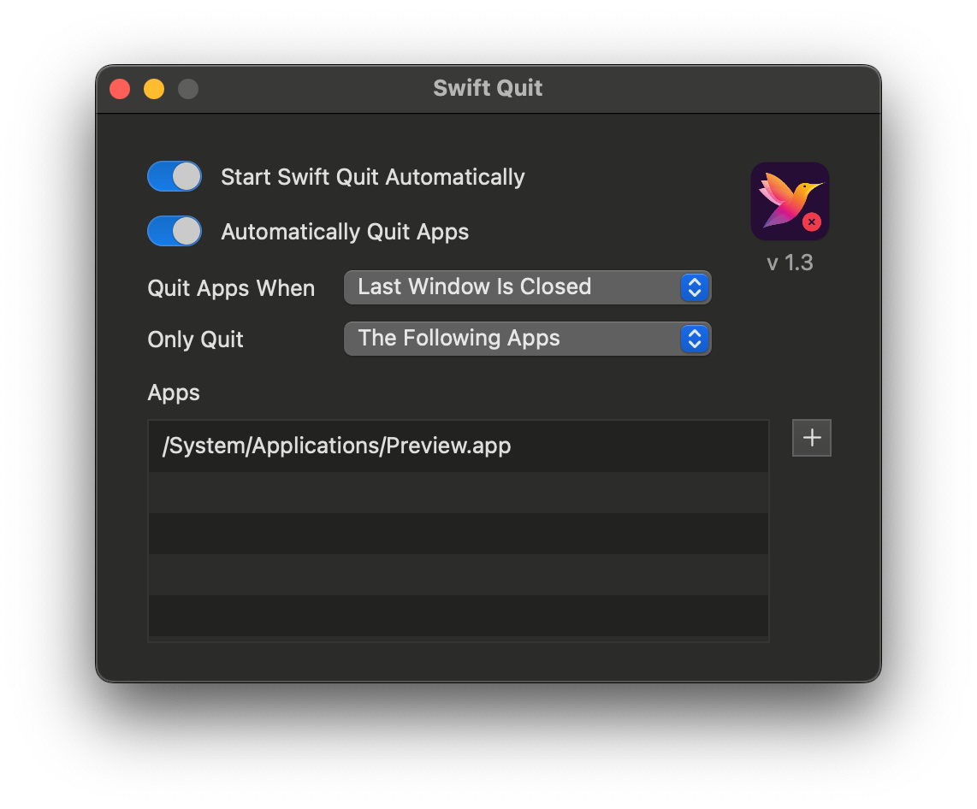Click the Automatically Quit Apps label text

(345, 233)
